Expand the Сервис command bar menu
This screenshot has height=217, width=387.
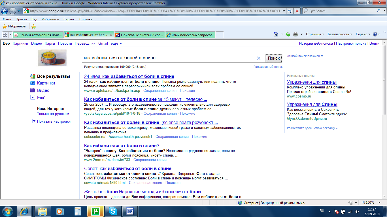coord(363,34)
